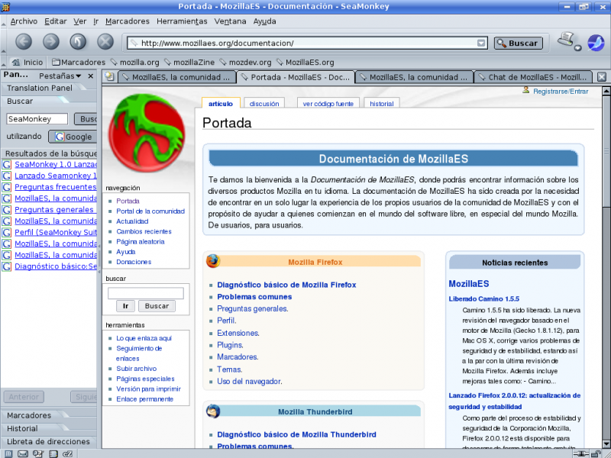Expand the Historial sidebar panel
This screenshot has width=611, height=458.
click(22, 428)
